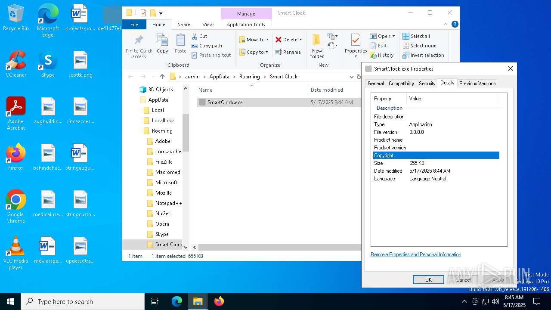This screenshot has height=310, width=551.
Task: Click the Firefox icon in the taskbar
Action: 219,301
